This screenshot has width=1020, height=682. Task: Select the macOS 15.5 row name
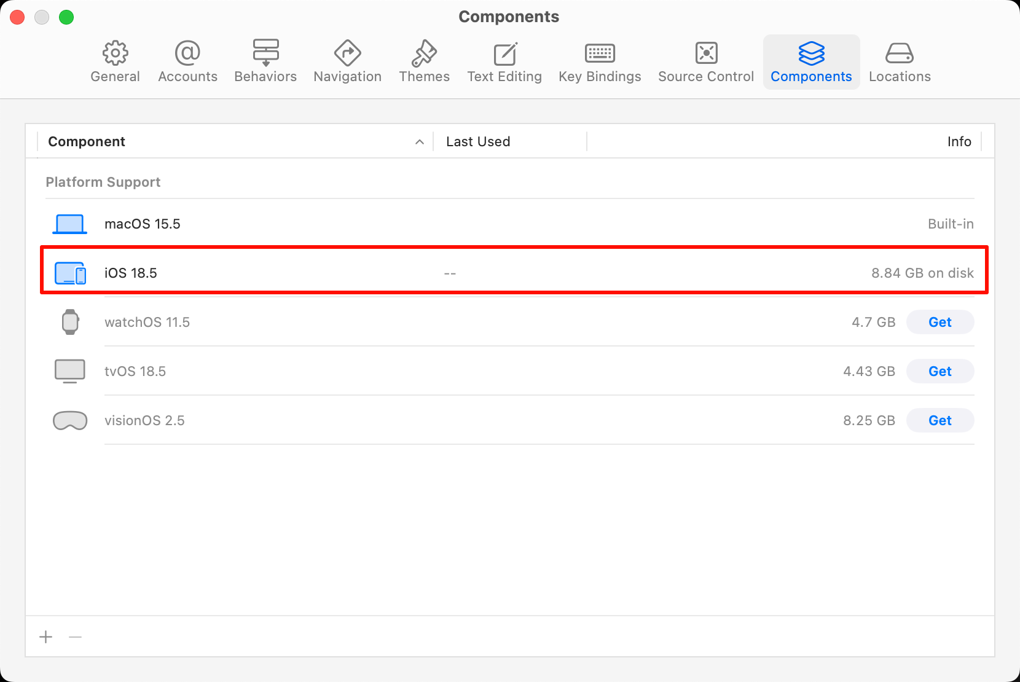tap(143, 224)
